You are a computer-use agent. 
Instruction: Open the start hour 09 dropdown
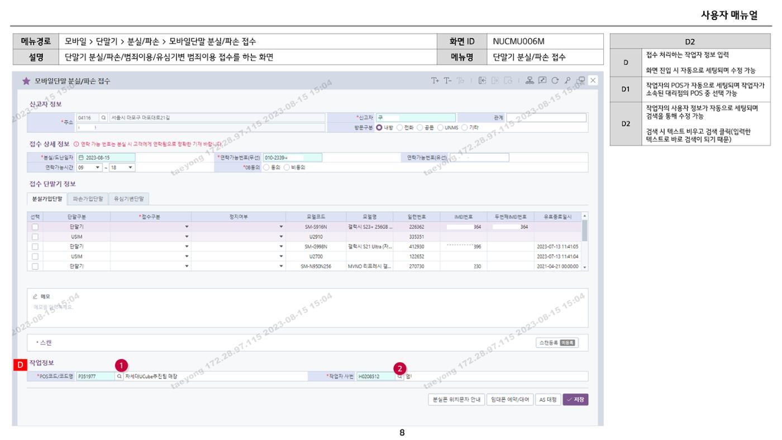(89, 167)
